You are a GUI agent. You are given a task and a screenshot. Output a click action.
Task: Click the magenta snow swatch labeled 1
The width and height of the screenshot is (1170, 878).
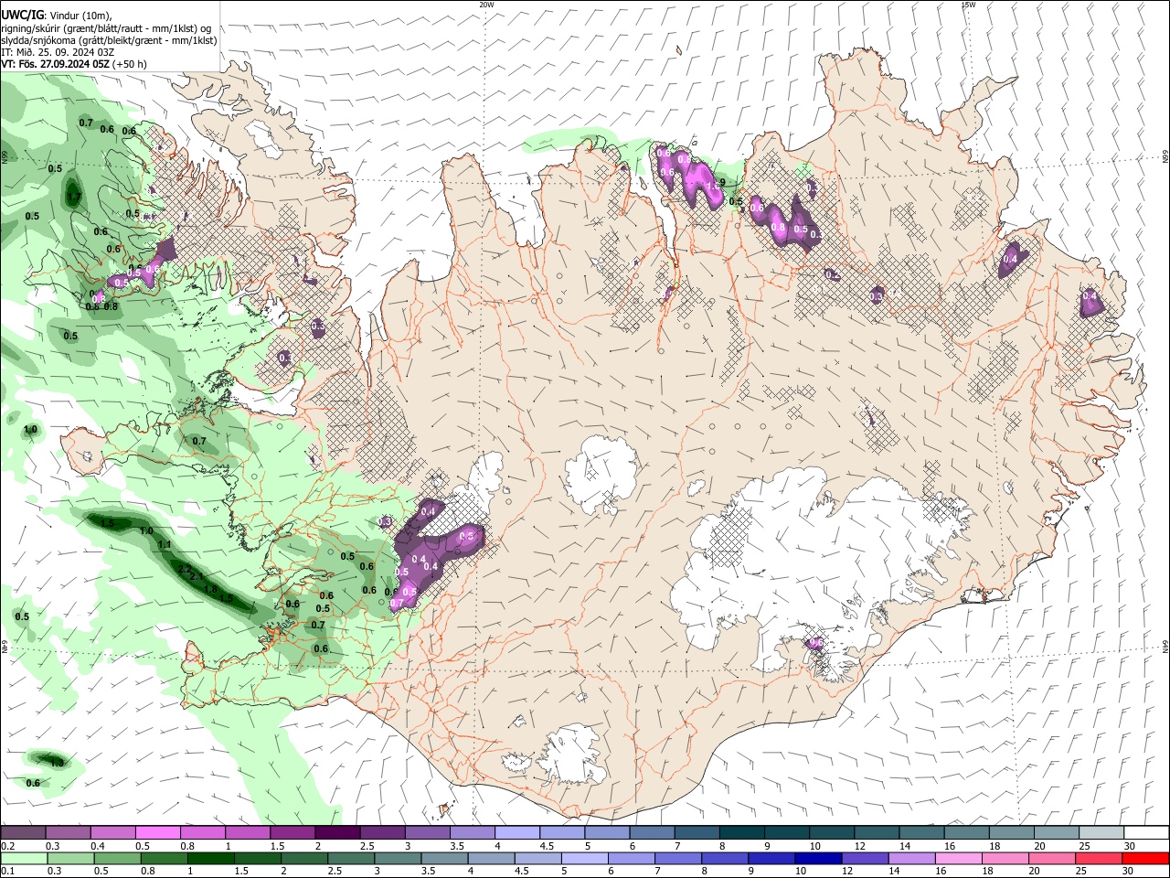click(x=247, y=833)
